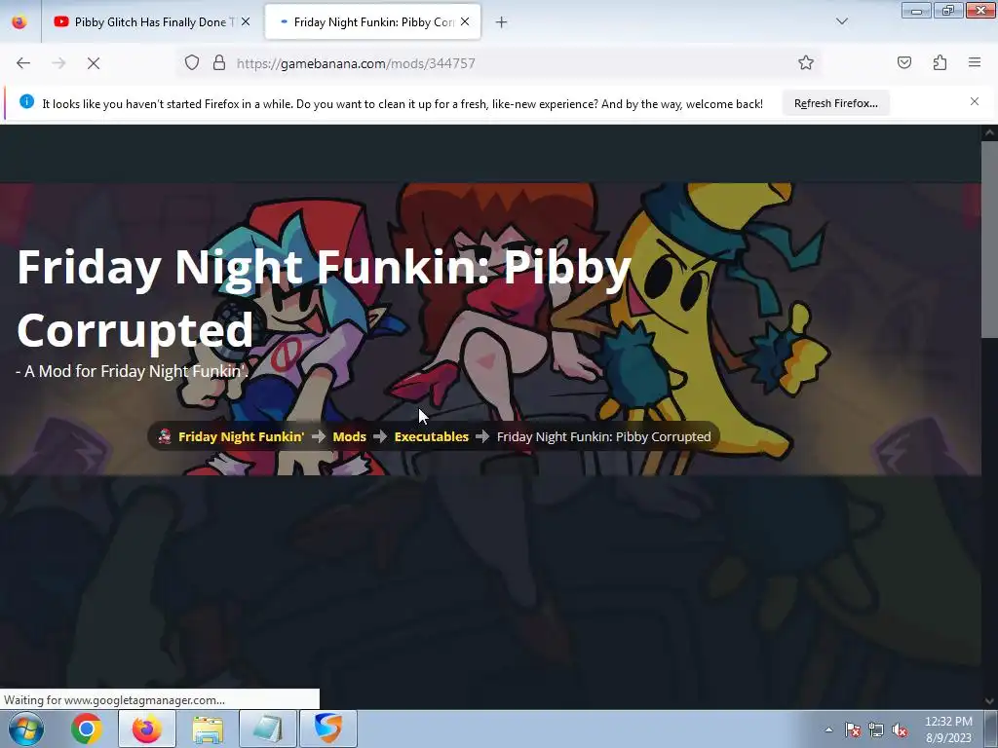
Task: Open the Mods breadcrumb link
Action: [x=350, y=437]
